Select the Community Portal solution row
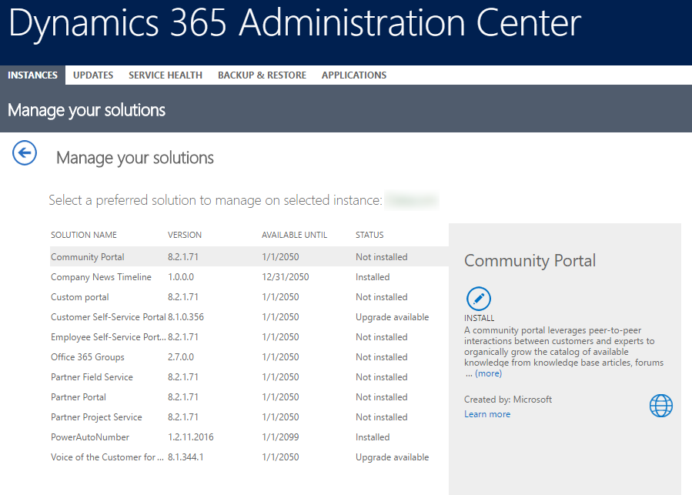Screen dimensions: 692x495 (249, 256)
